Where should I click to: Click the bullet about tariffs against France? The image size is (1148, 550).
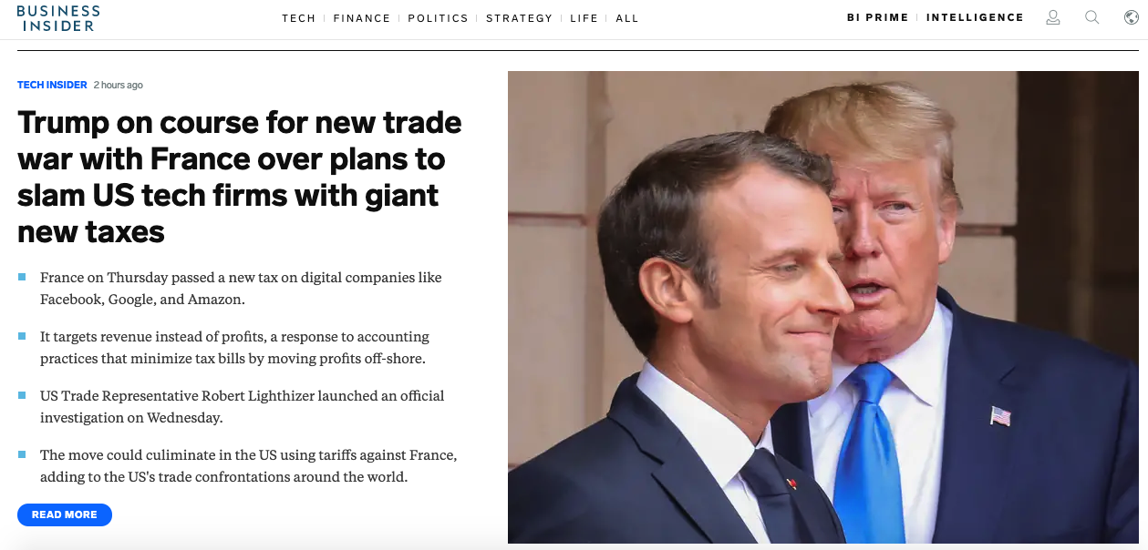[x=248, y=465]
